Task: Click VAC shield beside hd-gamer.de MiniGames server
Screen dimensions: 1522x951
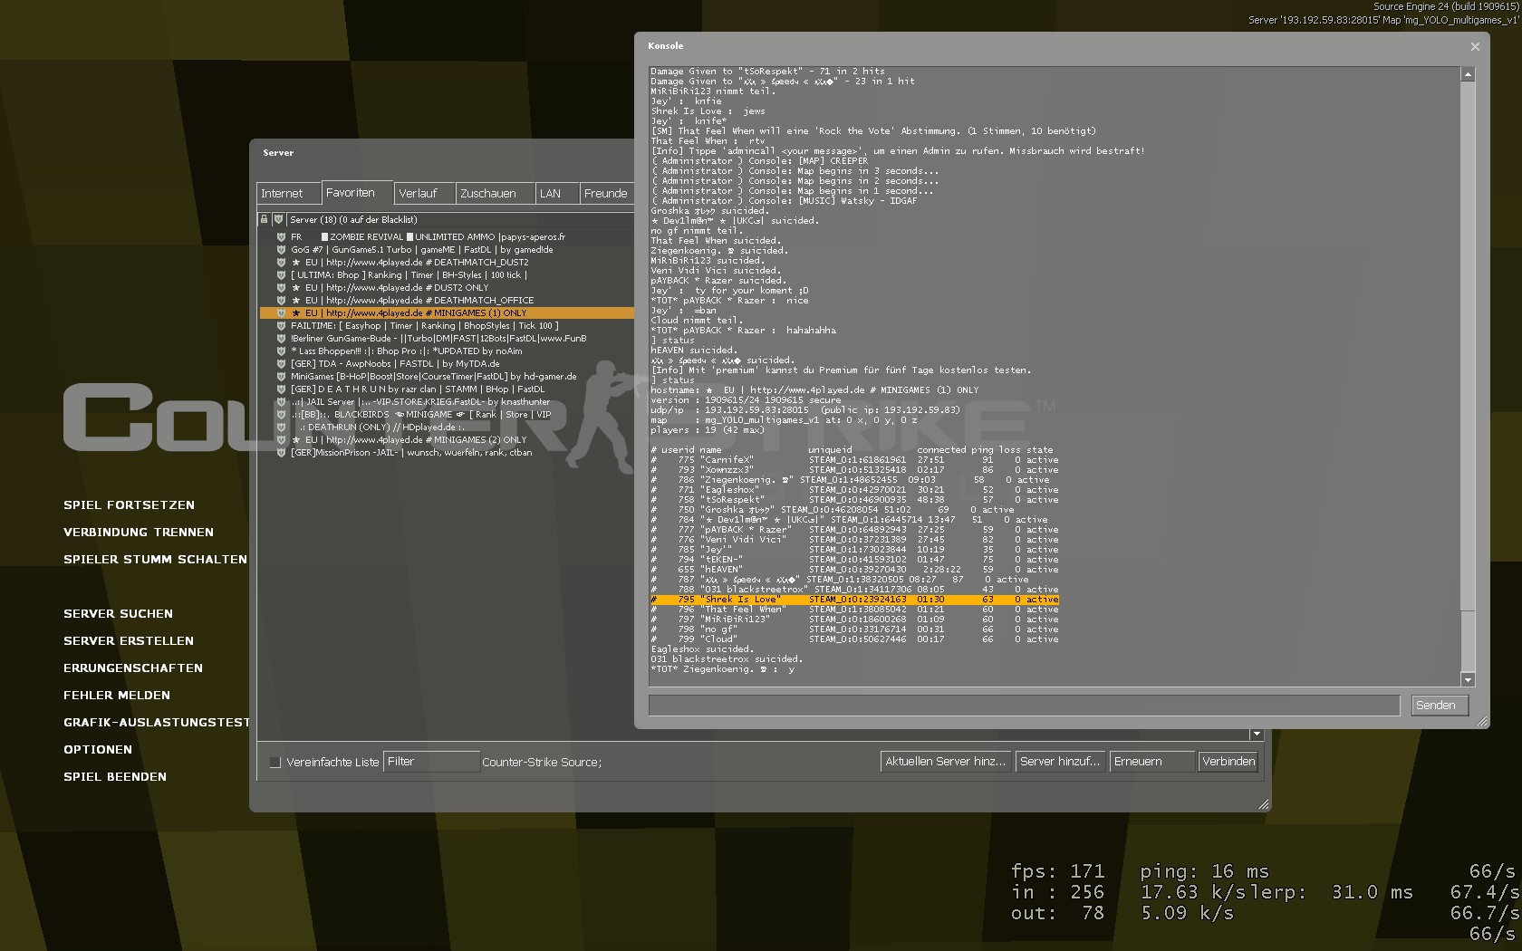Action: 281,377
